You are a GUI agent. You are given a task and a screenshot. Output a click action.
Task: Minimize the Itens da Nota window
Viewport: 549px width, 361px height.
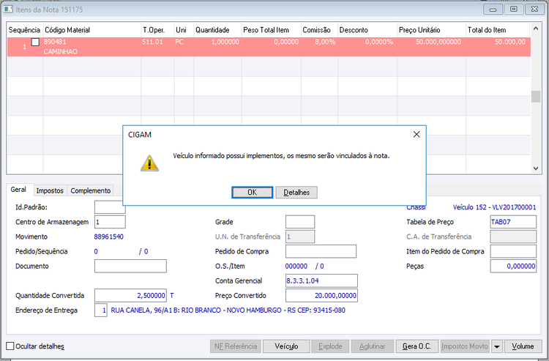point(493,10)
